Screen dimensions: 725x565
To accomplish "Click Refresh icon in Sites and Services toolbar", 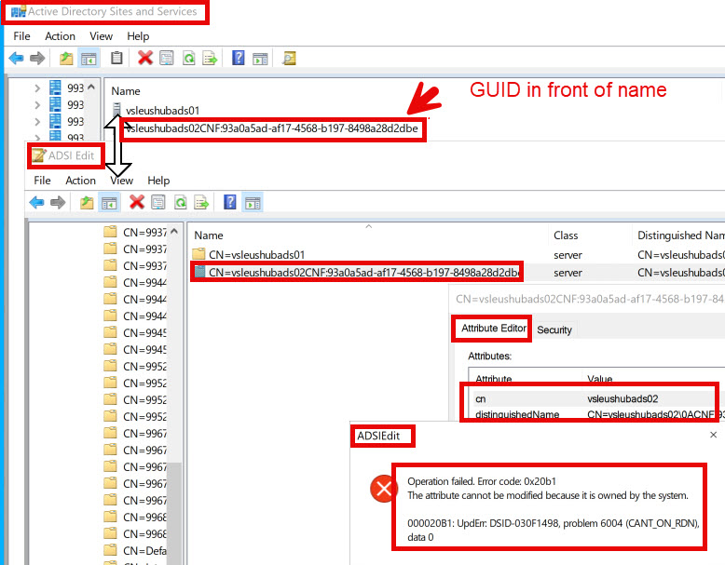I will pyautogui.click(x=188, y=59).
